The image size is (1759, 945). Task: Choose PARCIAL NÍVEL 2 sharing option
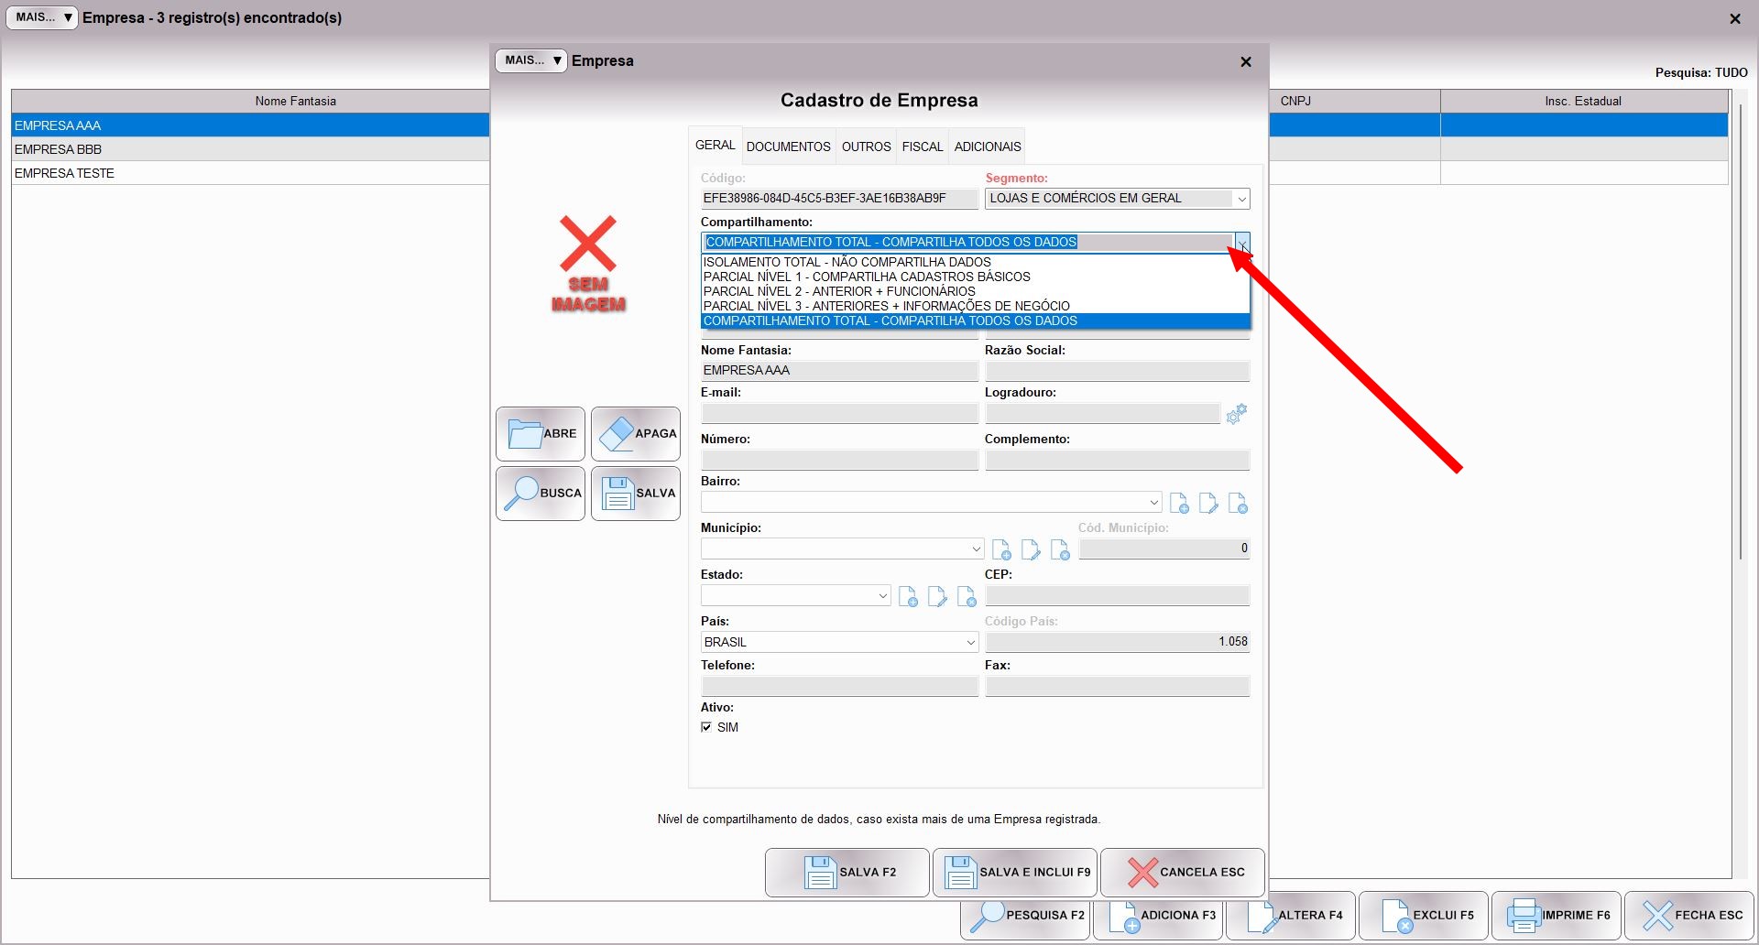point(838,291)
